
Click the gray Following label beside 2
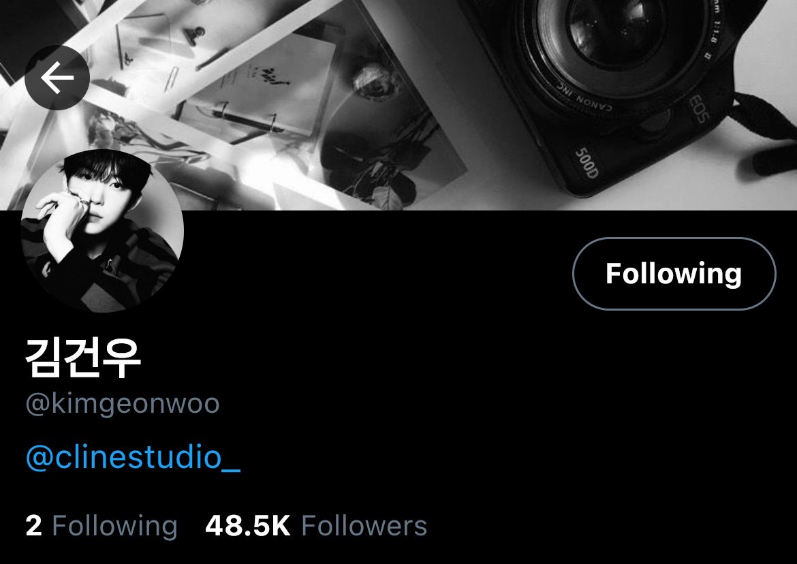[115, 526]
